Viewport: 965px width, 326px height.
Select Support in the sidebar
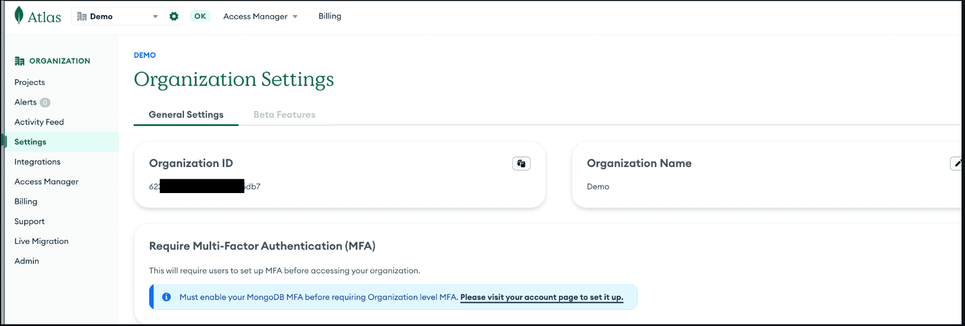point(30,221)
